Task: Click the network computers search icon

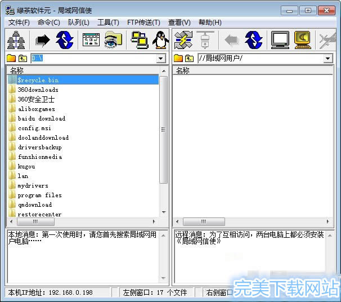Action: tap(15, 39)
